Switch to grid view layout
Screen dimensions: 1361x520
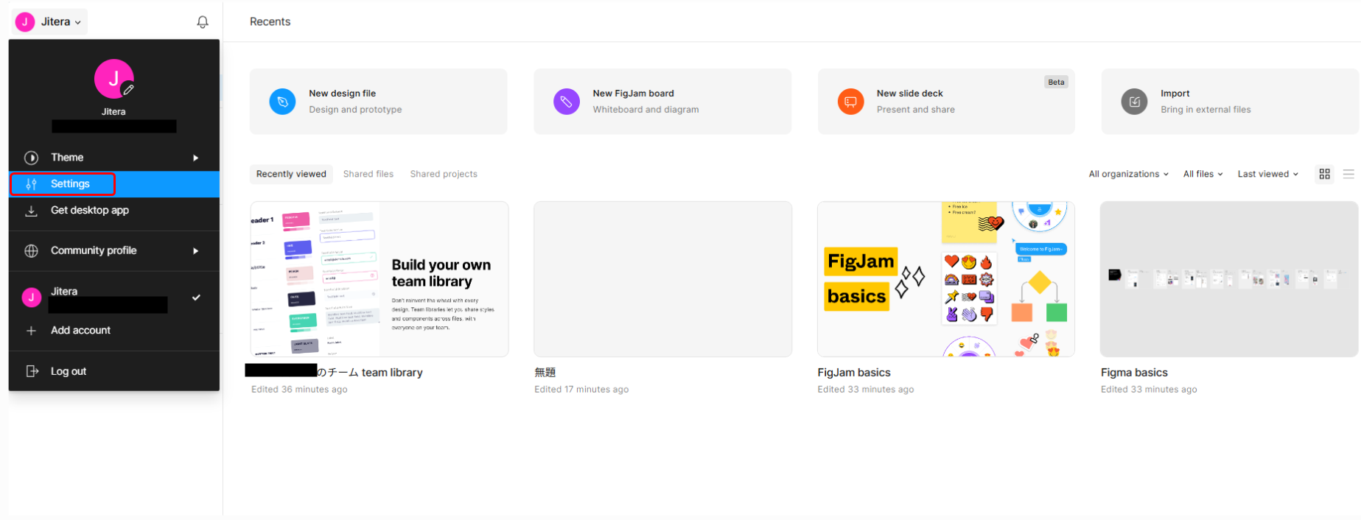coord(1324,174)
